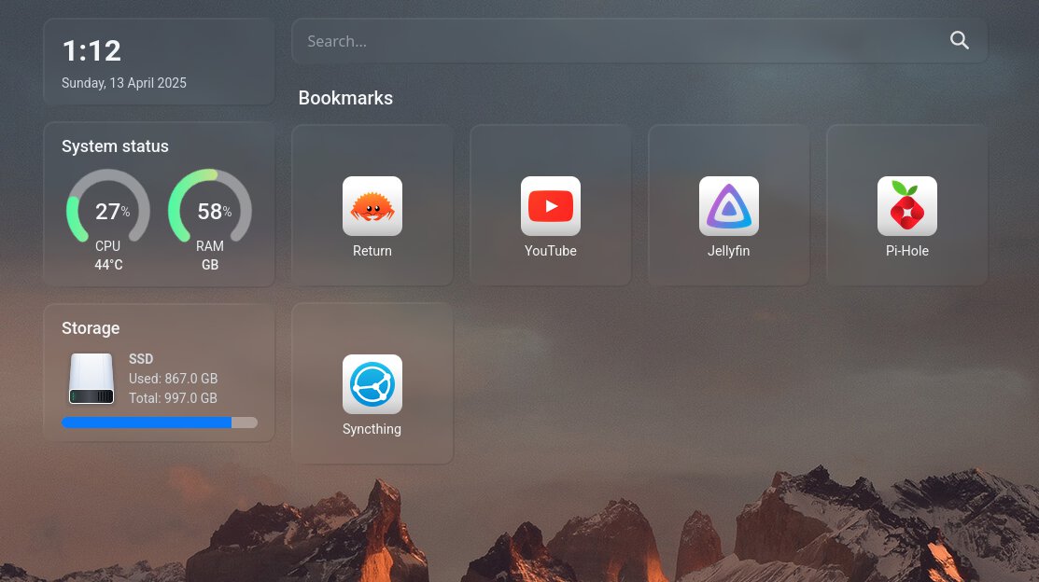The height and width of the screenshot is (582, 1039).
Task: Click the magnifying glass search icon
Action: (x=959, y=41)
